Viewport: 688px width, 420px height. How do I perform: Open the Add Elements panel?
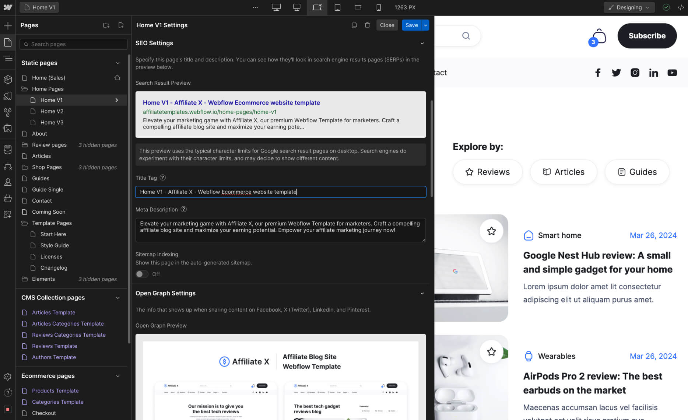point(8,25)
